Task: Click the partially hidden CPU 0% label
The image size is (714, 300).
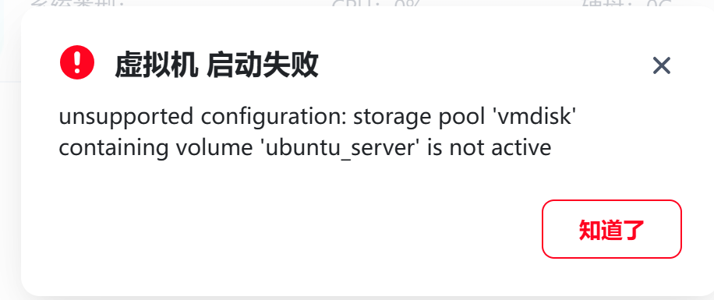Action: (x=375, y=4)
